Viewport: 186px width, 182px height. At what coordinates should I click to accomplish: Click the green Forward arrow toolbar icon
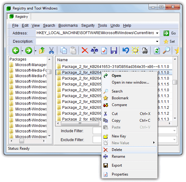[x=29, y=50]
